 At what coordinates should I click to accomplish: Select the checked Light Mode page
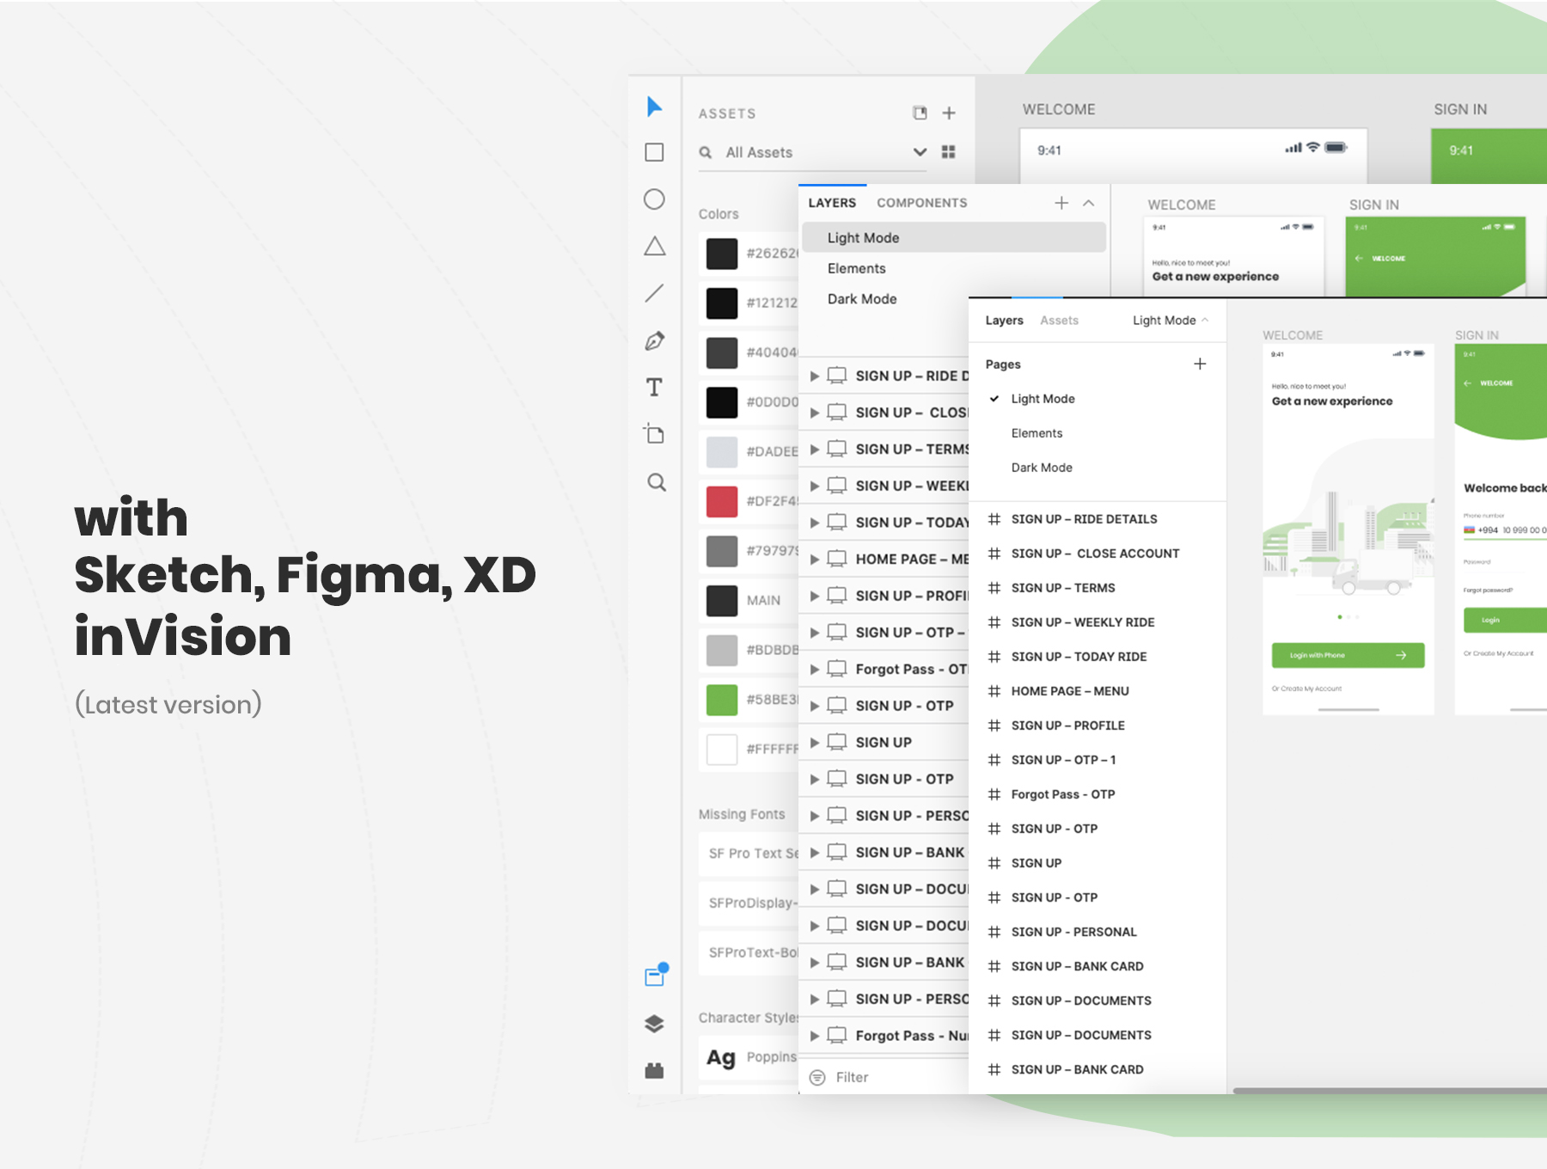pos(1043,399)
